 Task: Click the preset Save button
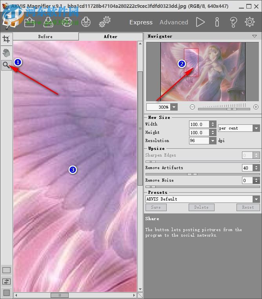tap(156, 207)
